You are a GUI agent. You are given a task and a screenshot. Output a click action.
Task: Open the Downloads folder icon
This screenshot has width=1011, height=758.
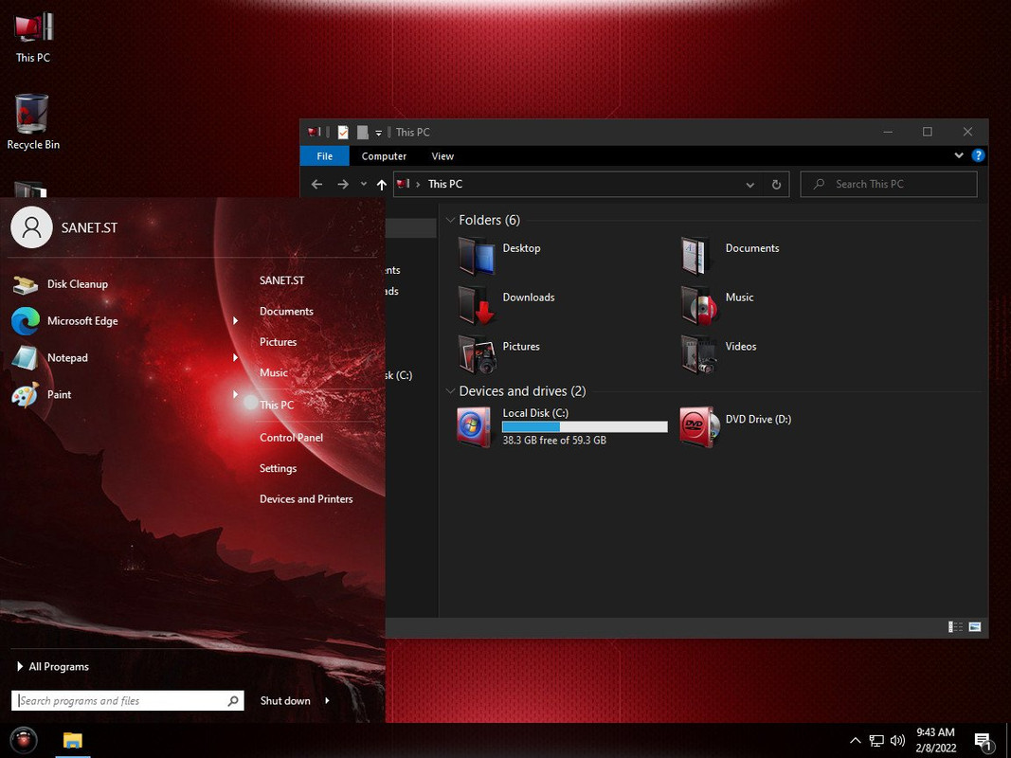pyautogui.click(x=476, y=304)
